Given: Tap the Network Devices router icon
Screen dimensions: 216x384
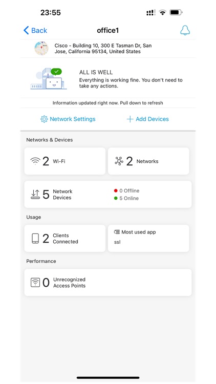Looking at the screenshot, I should [35, 195].
